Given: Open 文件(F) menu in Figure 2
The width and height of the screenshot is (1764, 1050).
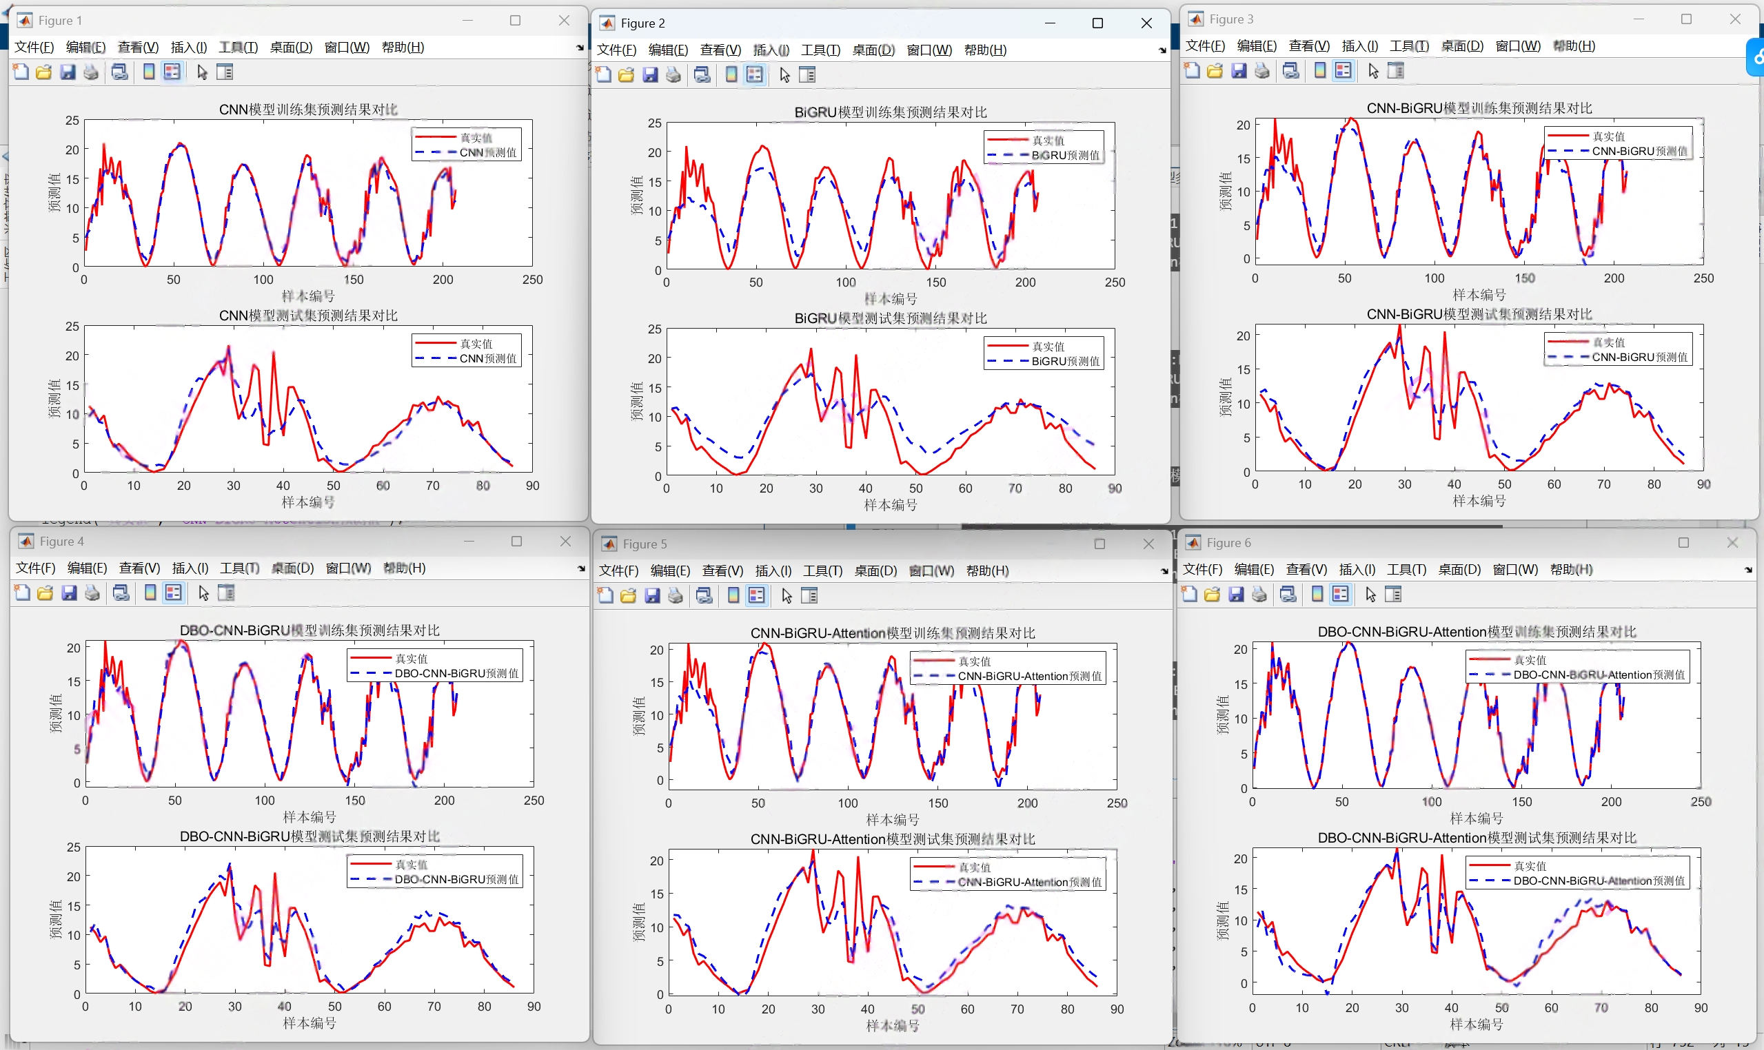Looking at the screenshot, I should [616, 50].
